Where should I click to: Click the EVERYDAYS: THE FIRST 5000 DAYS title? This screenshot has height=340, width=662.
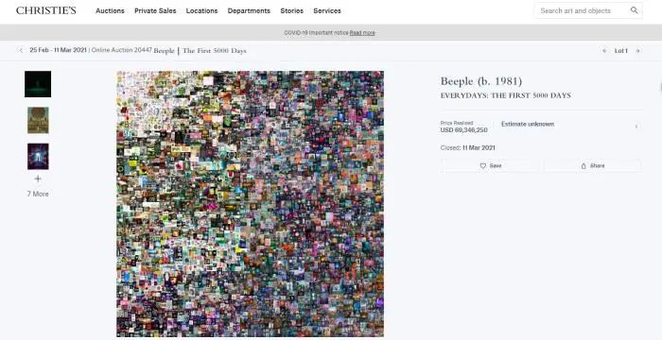point(505,95)
